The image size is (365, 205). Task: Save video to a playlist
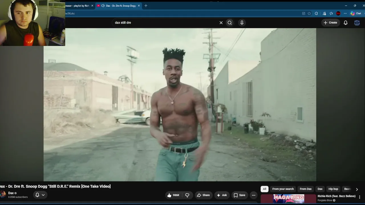click(x=240, y=195)
